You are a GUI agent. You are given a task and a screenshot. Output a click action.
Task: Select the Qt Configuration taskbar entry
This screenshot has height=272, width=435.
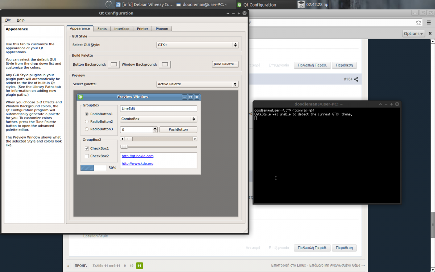(257, 5)
